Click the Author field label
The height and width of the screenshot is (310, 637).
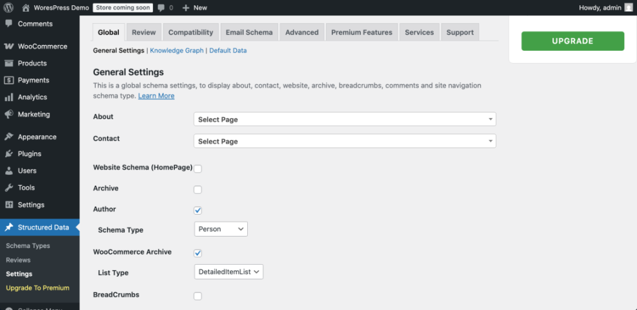point(105,209)
